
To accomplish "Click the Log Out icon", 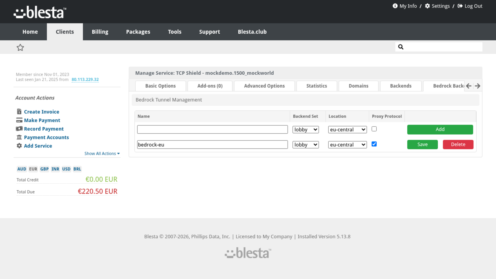I will pos(460,6).
